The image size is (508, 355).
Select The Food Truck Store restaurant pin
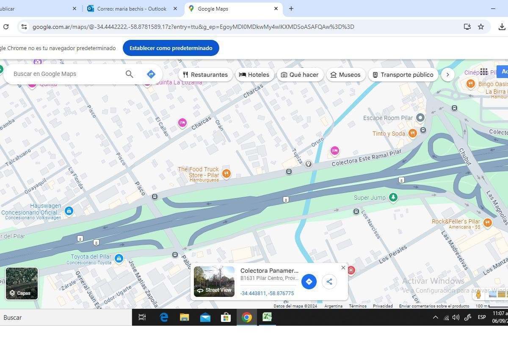(226, 173)
